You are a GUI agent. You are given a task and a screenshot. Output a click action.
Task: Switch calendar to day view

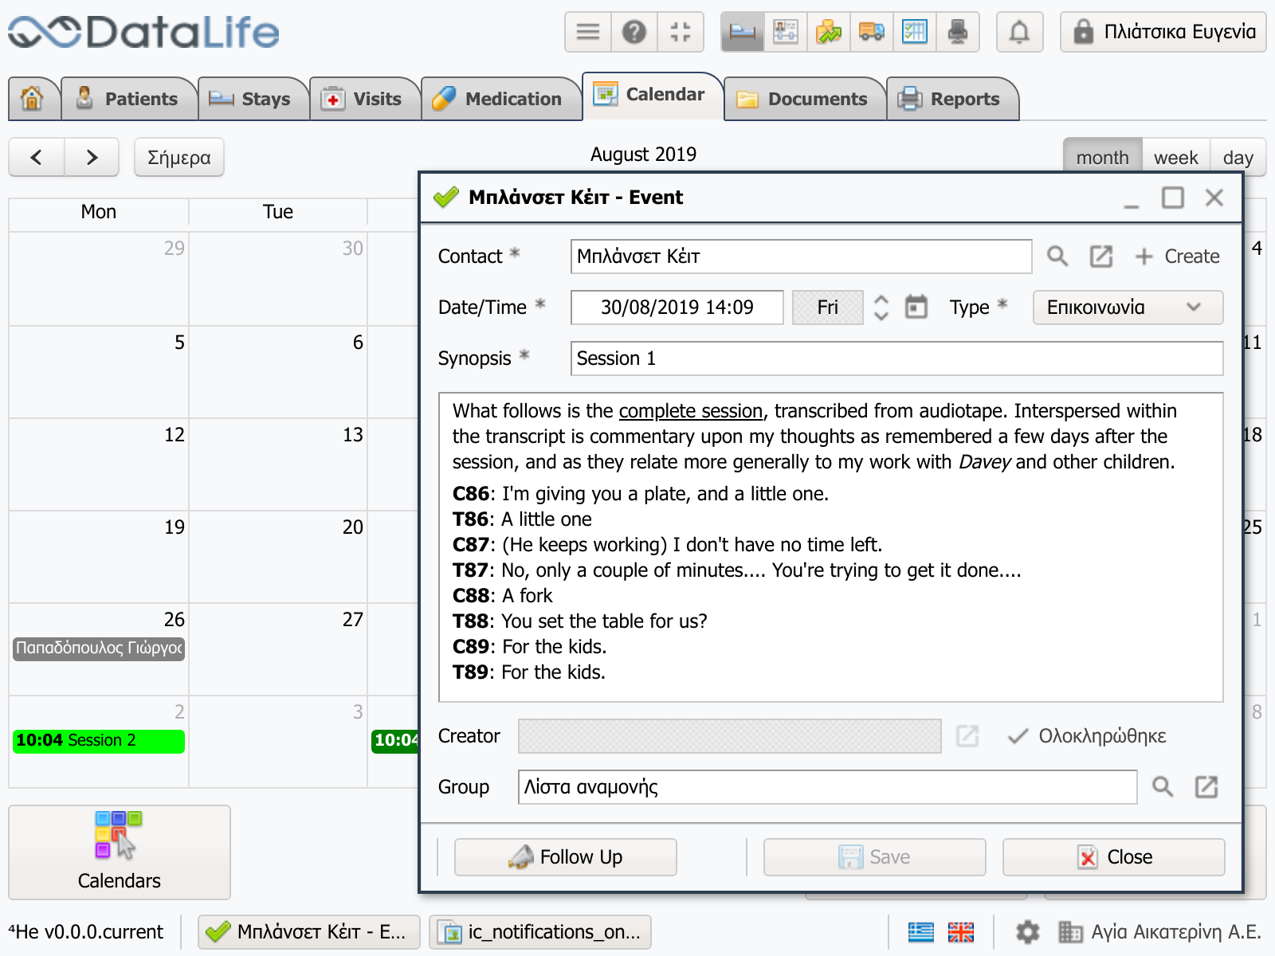coord(1238,158)
